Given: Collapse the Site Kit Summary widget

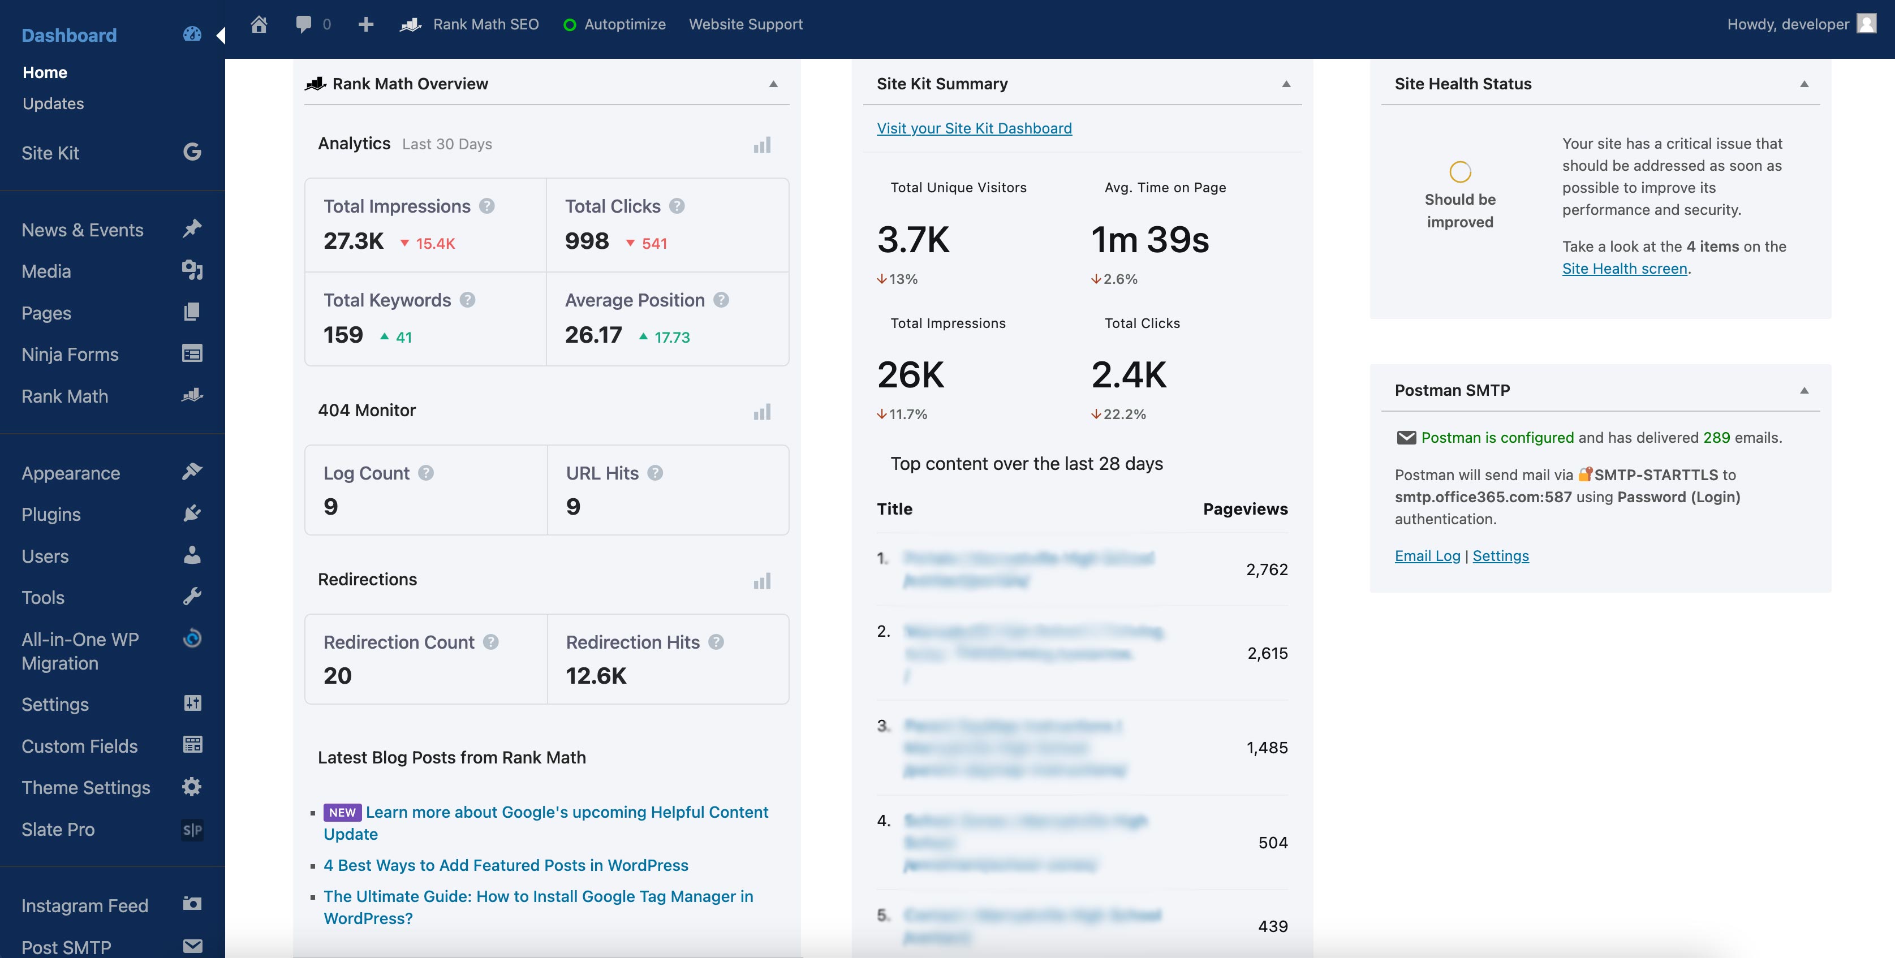Looking at the screenshot, I should [1286, 84].
